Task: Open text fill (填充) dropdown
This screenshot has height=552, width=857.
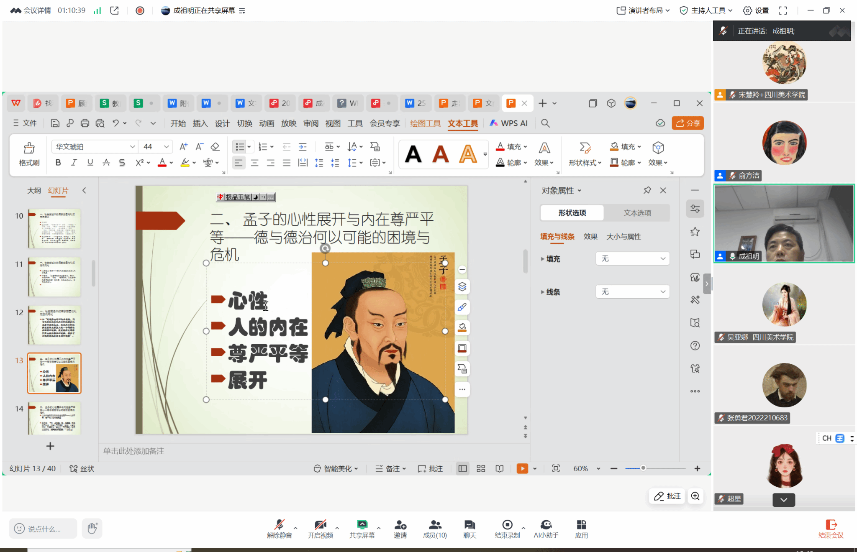Action: (511, 147)
